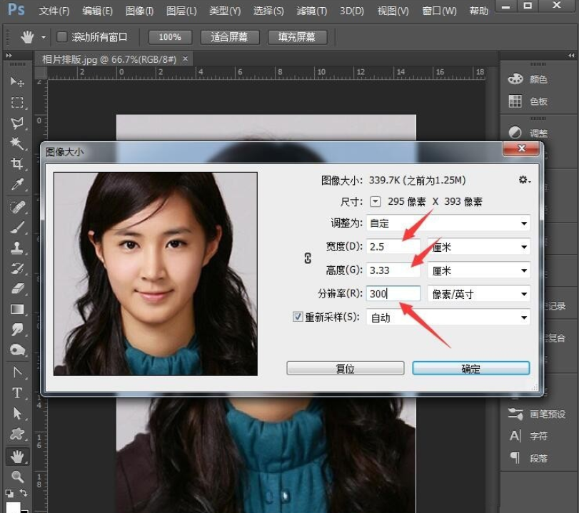Click the Reset button in dialog
579x513 pixels.
coord(346,368)
